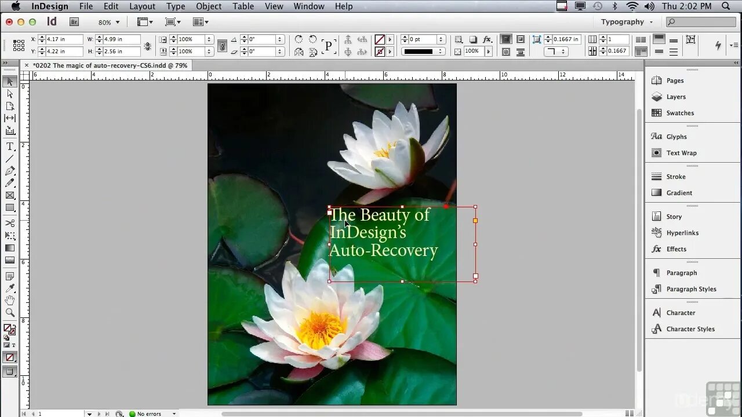
Task: Toggle no text wrap button
Action: [x=506, y=39]
